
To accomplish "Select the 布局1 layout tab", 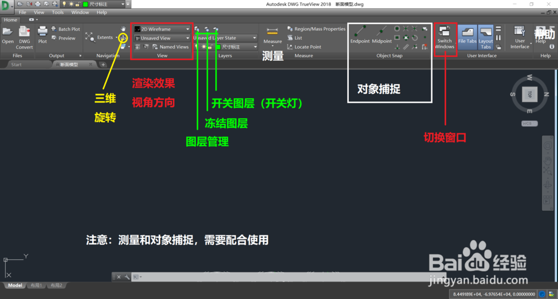I will click(36, 286).
